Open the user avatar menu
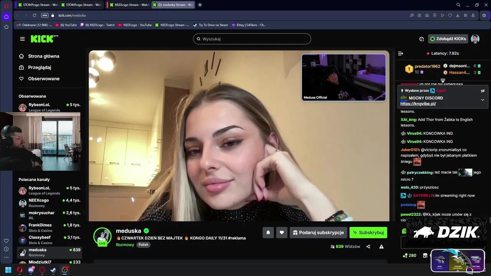491x276 pixels. (475, 39)
